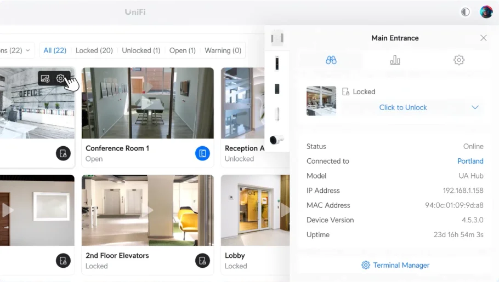Image resolution: width=499 pixels, height=282 pixels.
Task: Click to Unlock the Main Entrance door
Action: point(403,107)
